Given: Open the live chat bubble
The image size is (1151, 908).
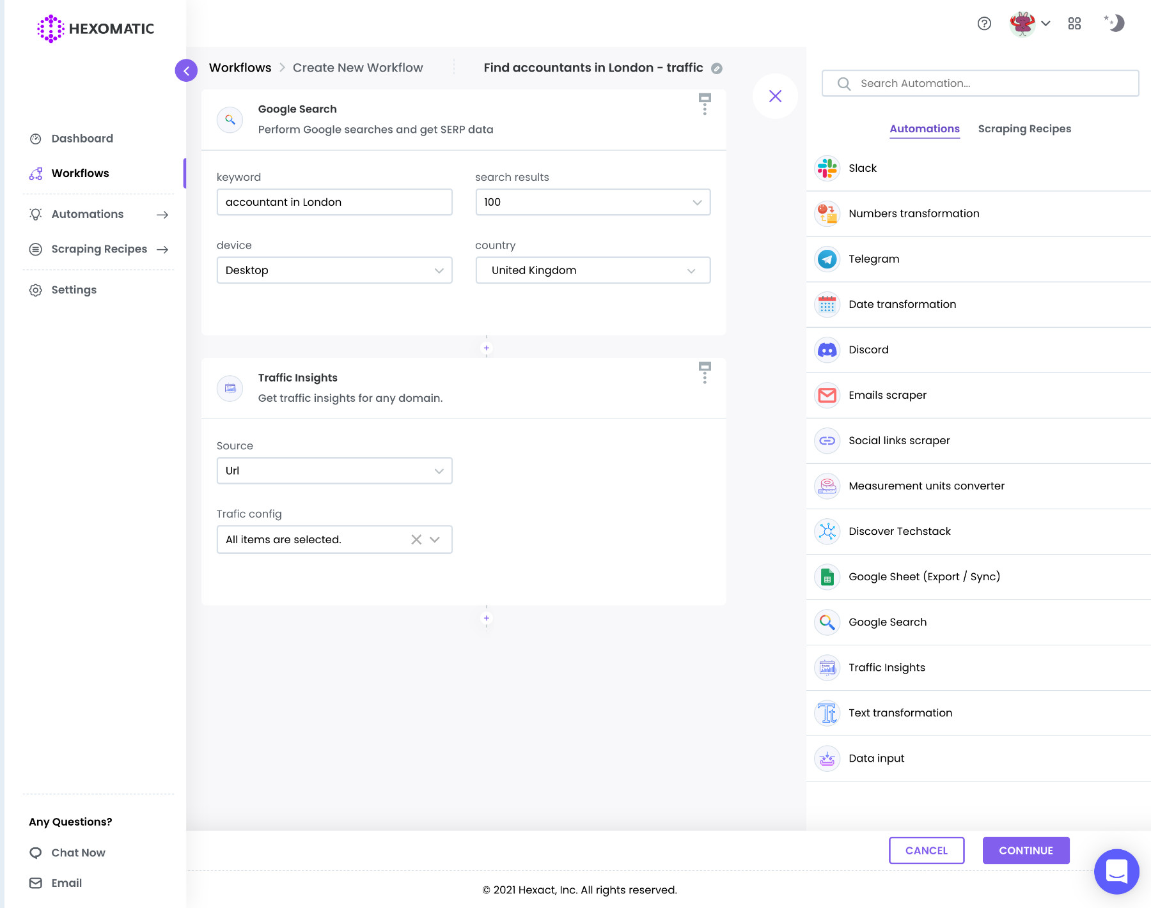Looking at the screenshot, I should tap(1116, 871).
